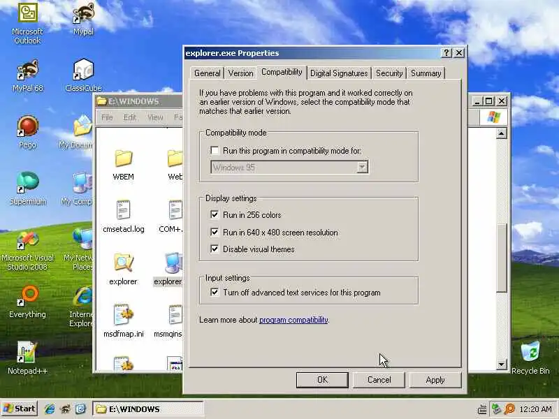Open the program compatibility link
Image resolution: width=559 pixels, height=419 pixels.
pos(293,320)
